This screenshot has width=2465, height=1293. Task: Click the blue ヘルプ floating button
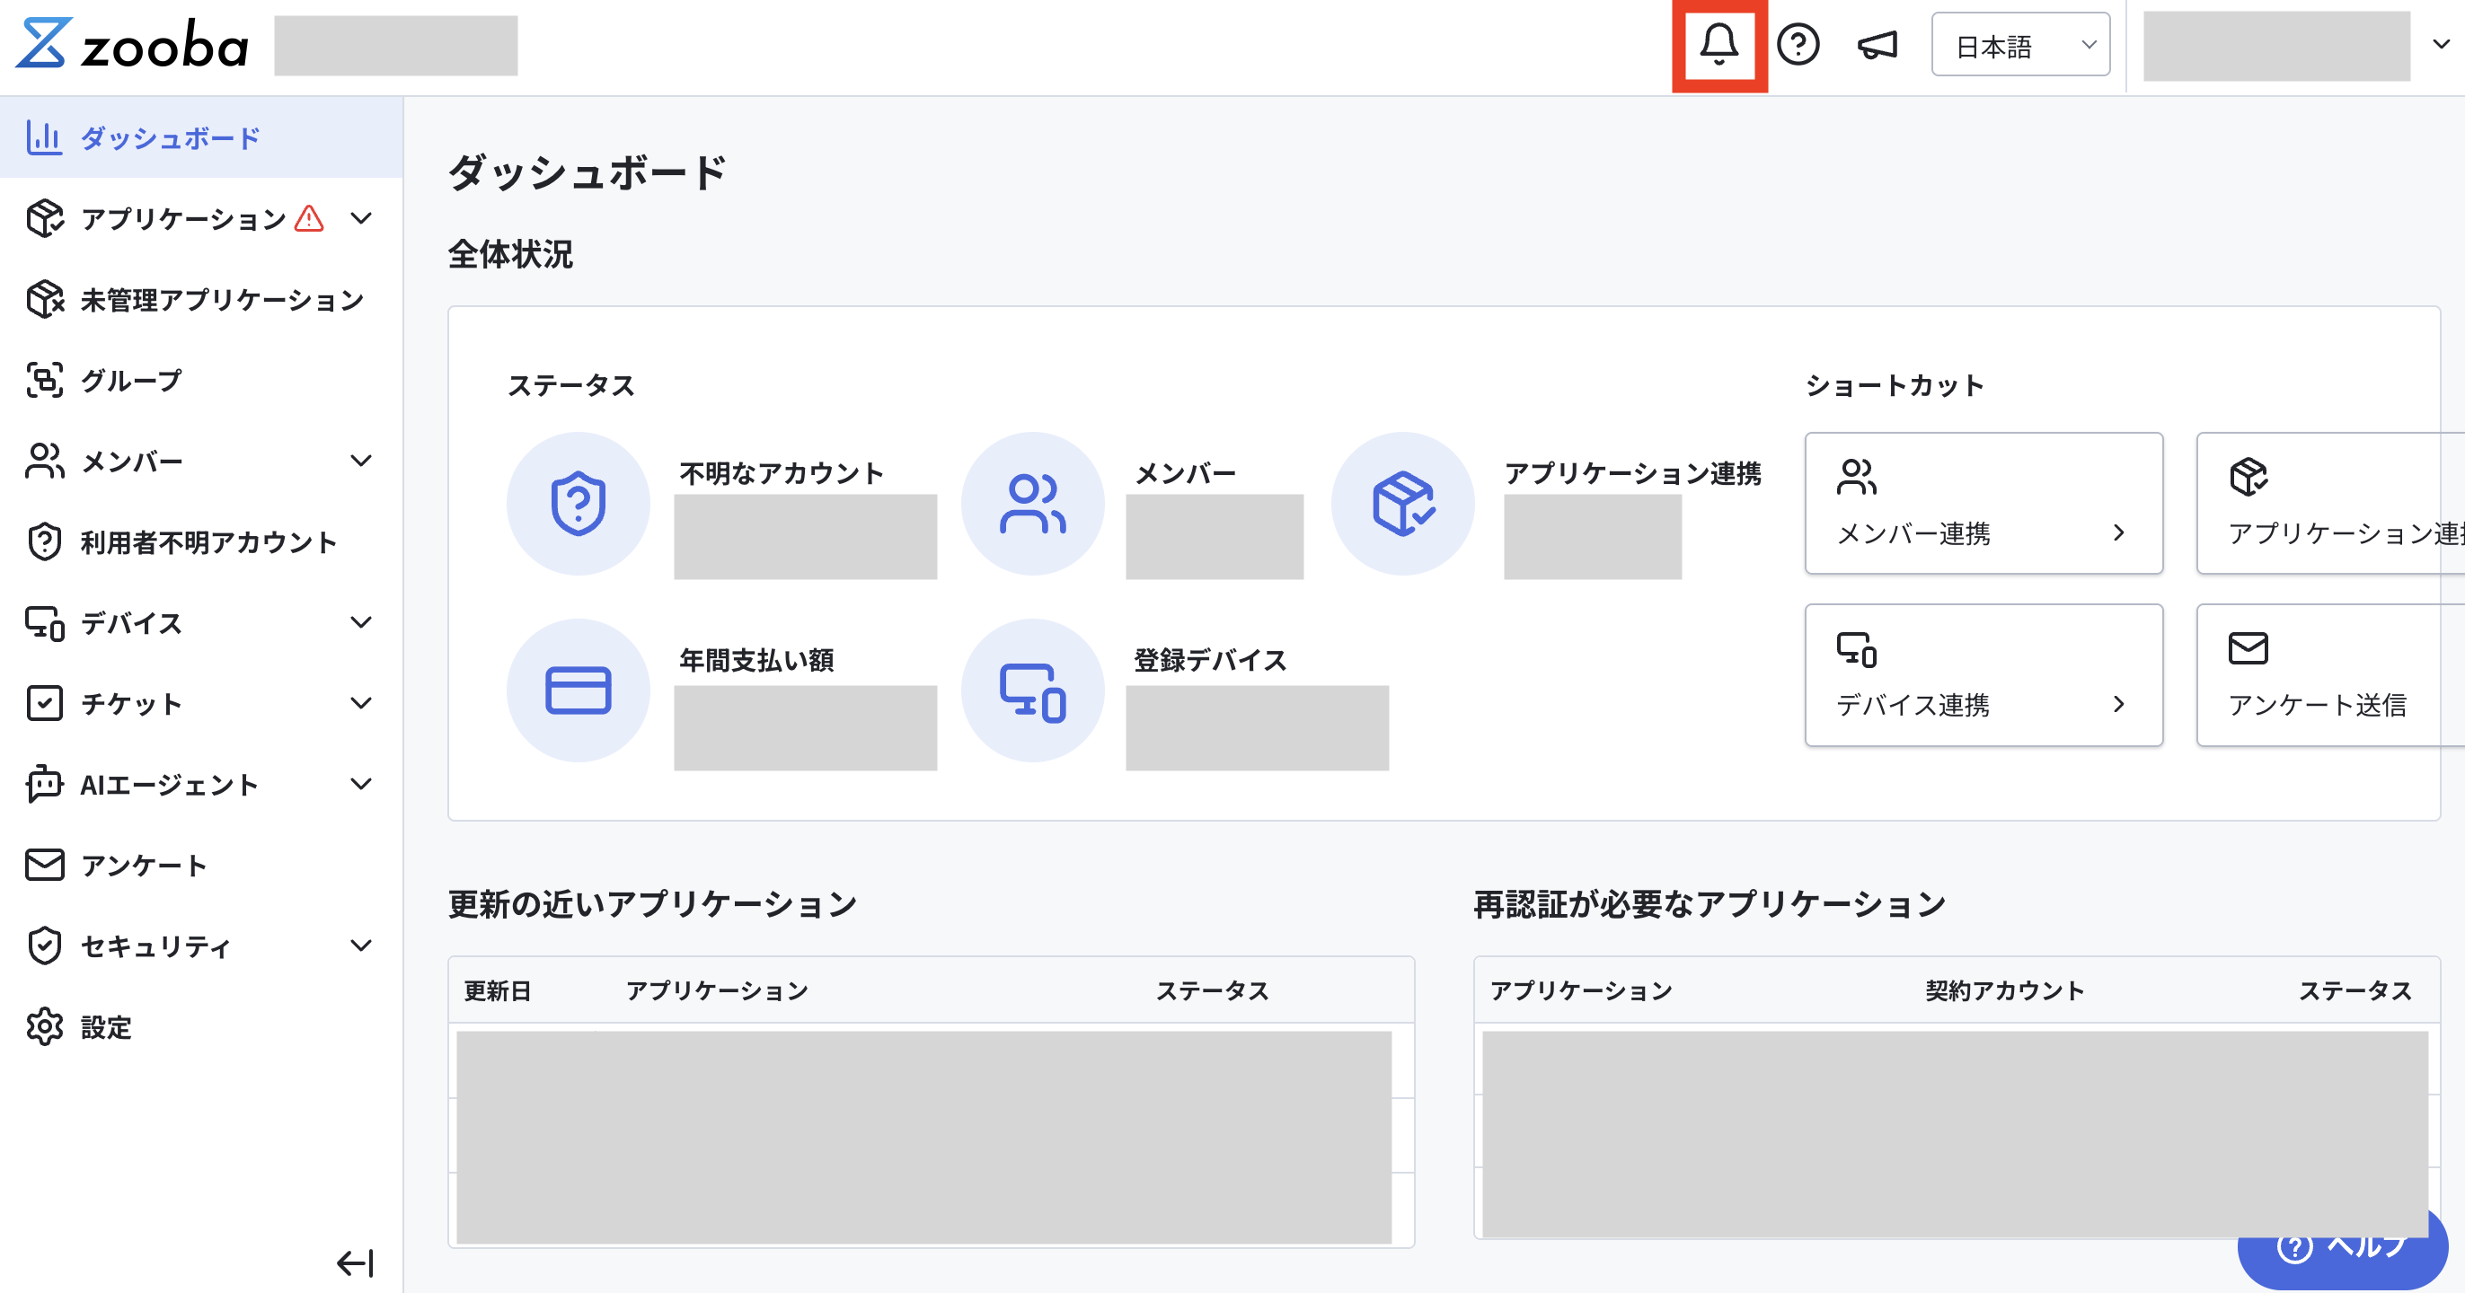tap(2344, 1248)
